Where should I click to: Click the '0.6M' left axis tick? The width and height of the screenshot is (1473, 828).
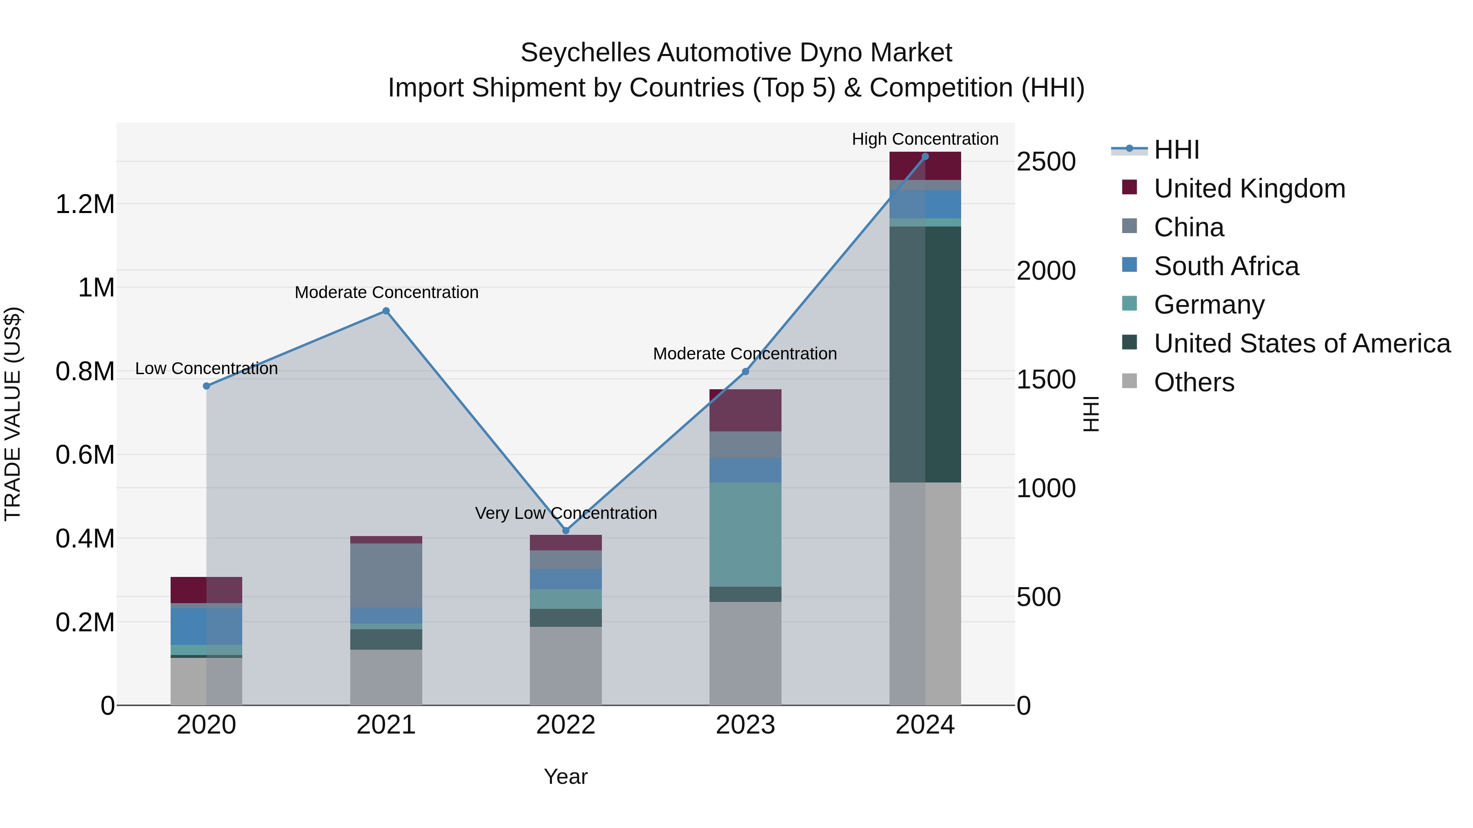click(x=85, y=455)
